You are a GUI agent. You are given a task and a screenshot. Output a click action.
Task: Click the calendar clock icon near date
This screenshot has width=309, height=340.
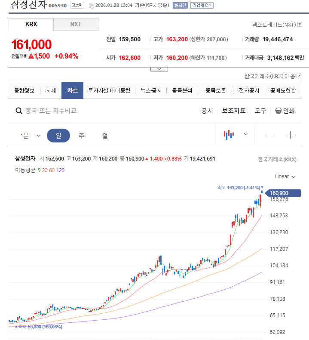[92, 6]
